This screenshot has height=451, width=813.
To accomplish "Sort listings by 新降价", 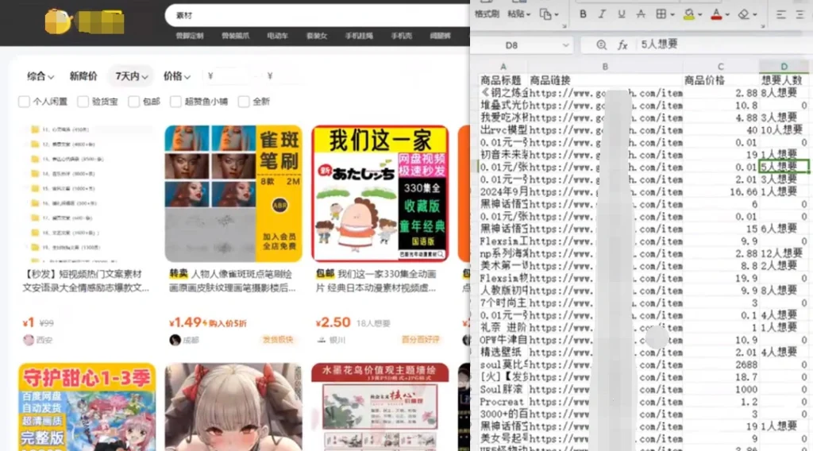I will pyautogui.click(x=83, y=76).
